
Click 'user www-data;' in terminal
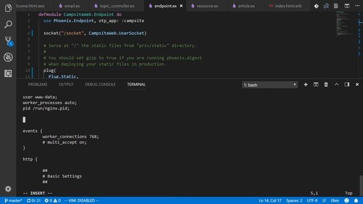(40, 97)
